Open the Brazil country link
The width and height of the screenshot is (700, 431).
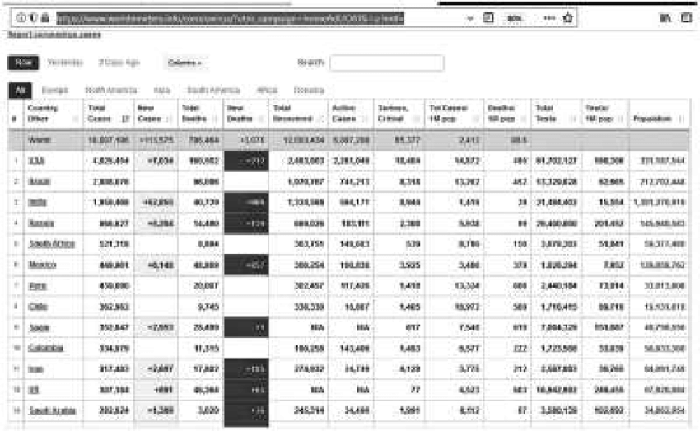pyautogui.click(x=37, y=180)
